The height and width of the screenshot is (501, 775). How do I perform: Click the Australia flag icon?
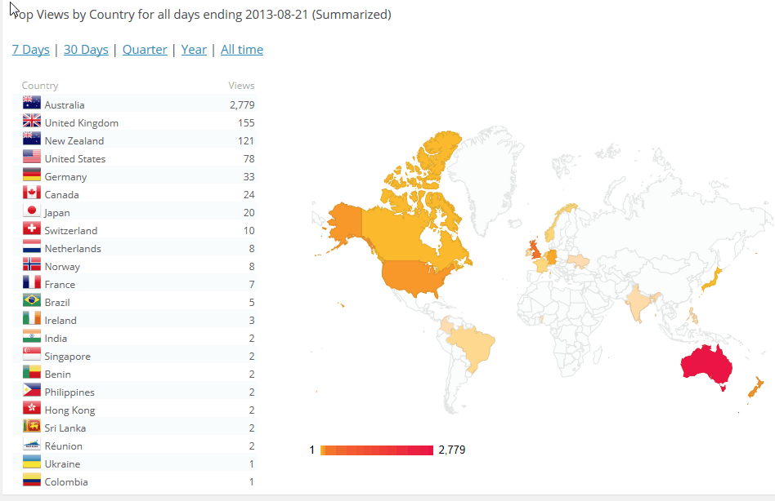tap(32, 104)
